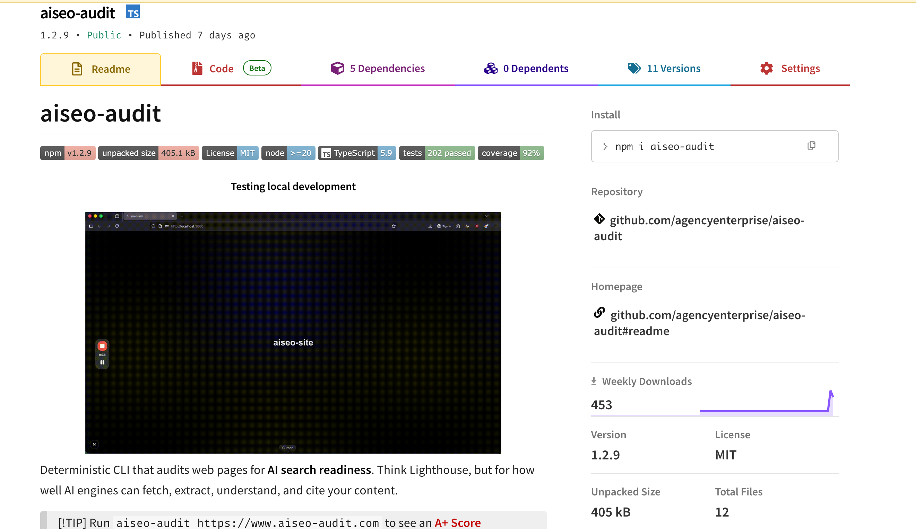Click the Public visibility label
This screenshot has height=529, width=916.
[x=104, y=35]
